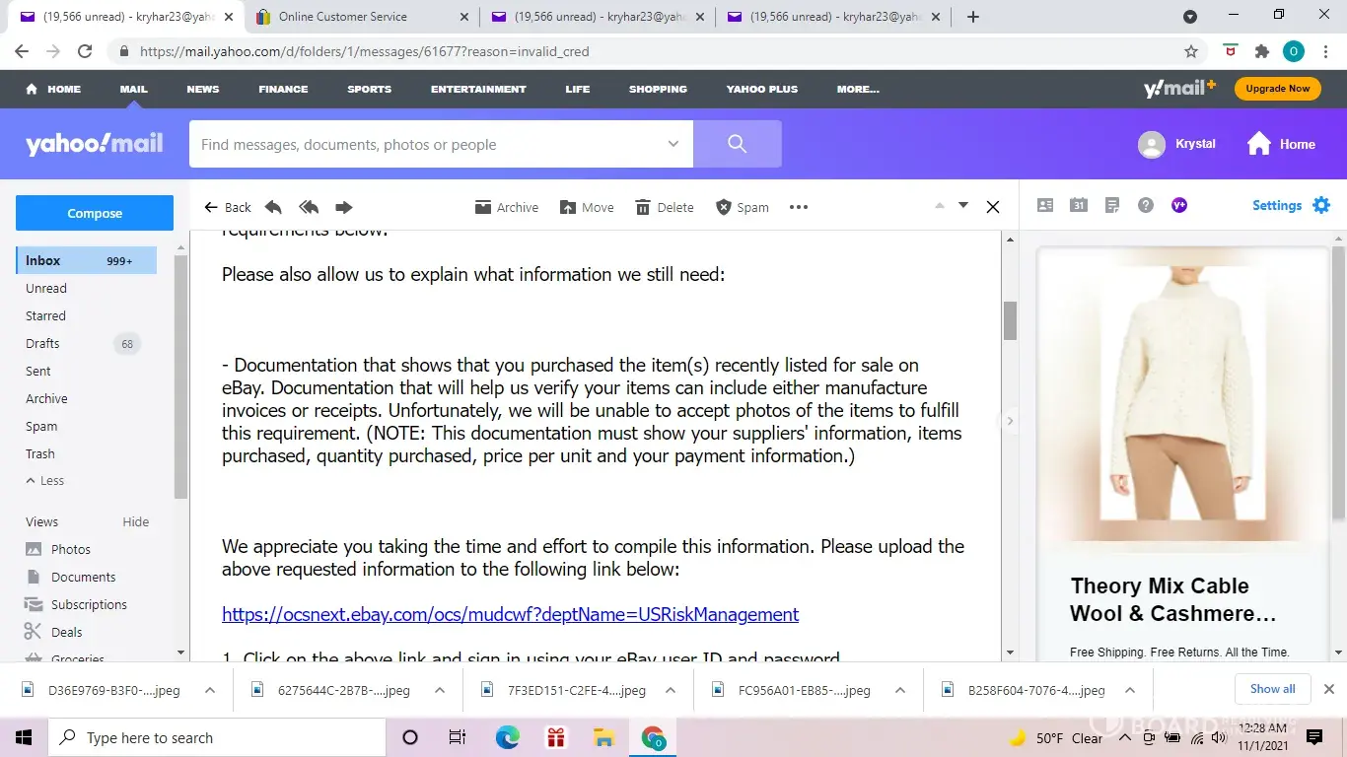Screen dimensions: 1347x757
Task: Open the Settings gear icon
Action: [x=1321, y=205]
